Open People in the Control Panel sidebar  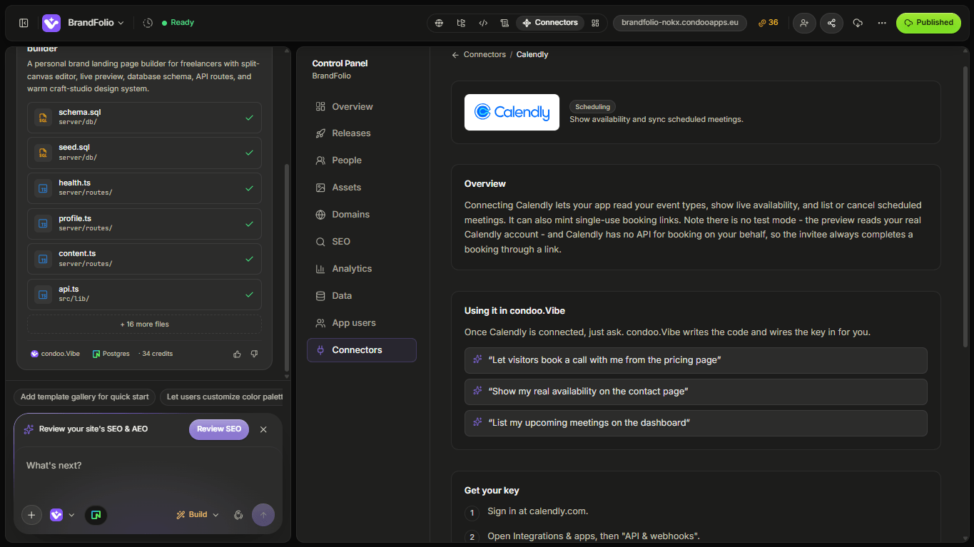pos(362,160)
